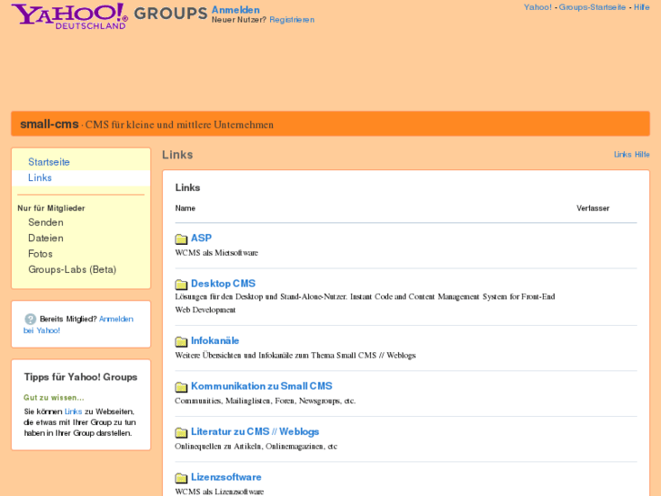Click the 'Communities, Mailinglisten, Foren' description
The width and height of the screenshot is (661, 496).
pyautogui.click(x=265, y=400)
